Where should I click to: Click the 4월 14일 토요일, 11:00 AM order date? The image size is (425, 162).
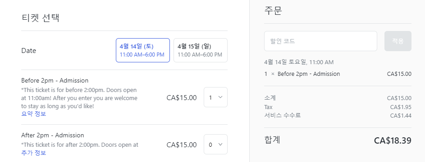tap(299, 62)
